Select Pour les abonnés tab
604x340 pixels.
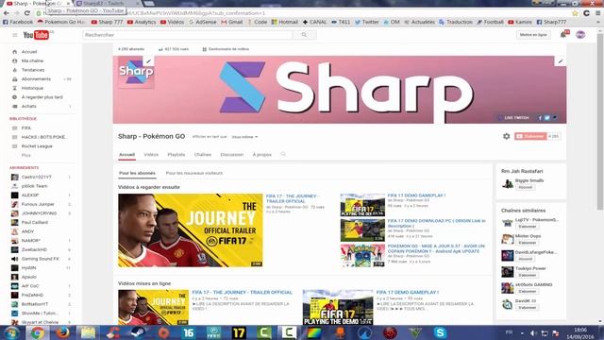pyautogui.click(x=137, y=173)
